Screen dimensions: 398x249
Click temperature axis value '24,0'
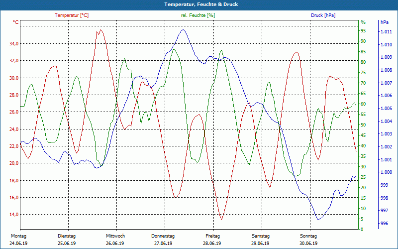14,129
